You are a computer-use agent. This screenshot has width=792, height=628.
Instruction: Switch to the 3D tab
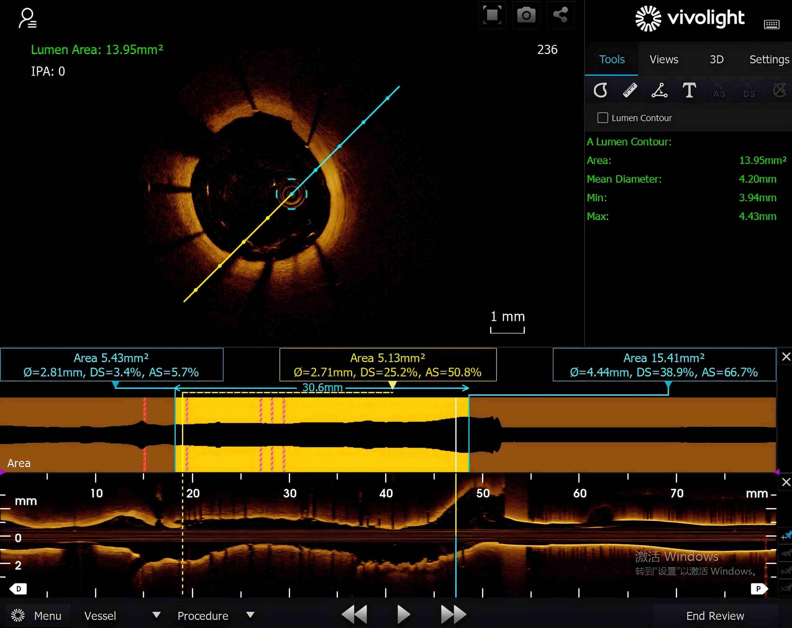pos(716,60)
